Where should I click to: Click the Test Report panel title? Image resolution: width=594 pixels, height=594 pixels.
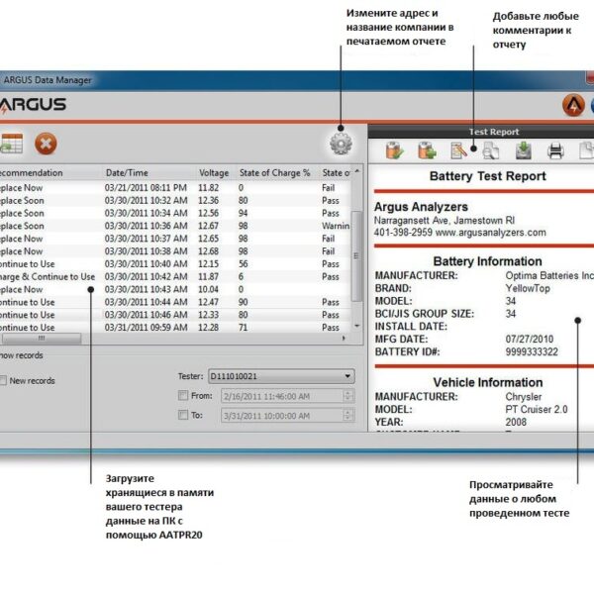coord(494,132)
